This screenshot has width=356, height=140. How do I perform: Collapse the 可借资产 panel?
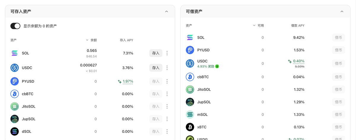[342, 12]
